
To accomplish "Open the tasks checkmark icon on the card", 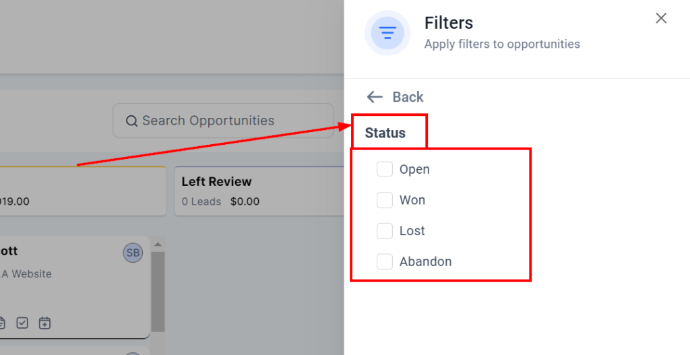I will tap(22, 323).
